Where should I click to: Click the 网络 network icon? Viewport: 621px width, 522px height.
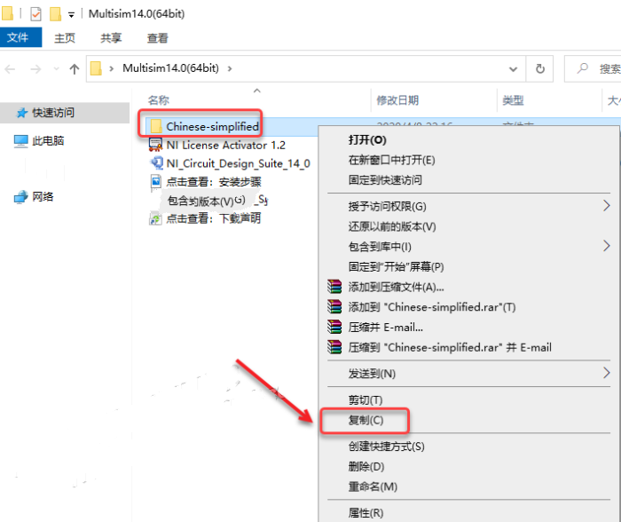[21, 197]
